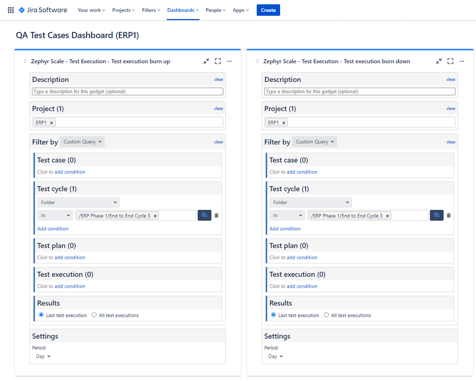The image size is (476, 381).
Task: Remove ERP1 project tag in burn up gadget
Action: [x=51, y=123]
